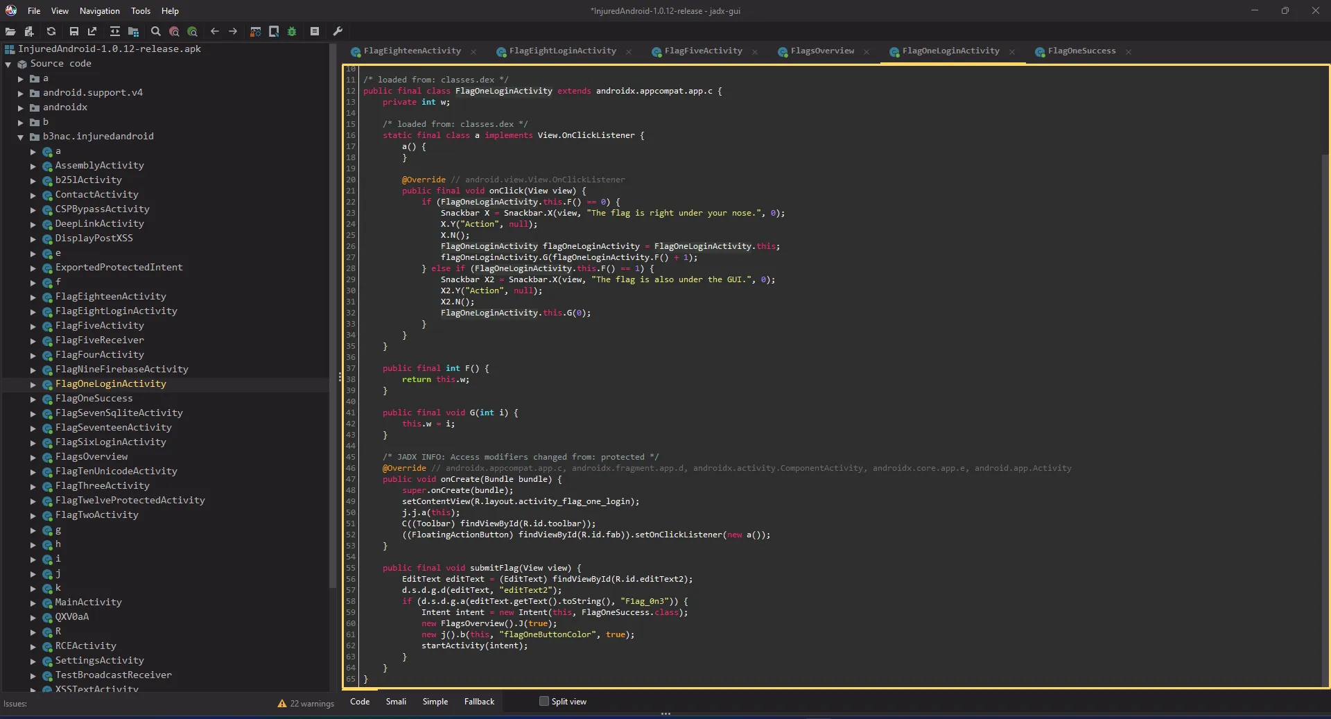This screenshot has width=1331, height=719.
Task: Open debugger using green bug icon
Action: 292,31
